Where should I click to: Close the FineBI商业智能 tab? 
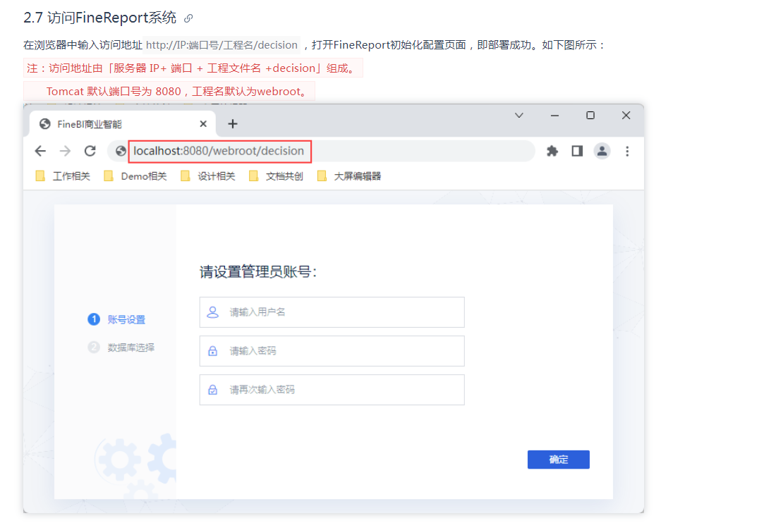coord(203,124)
